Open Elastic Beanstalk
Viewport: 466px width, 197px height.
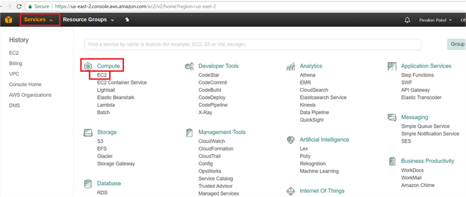point(116,97)
